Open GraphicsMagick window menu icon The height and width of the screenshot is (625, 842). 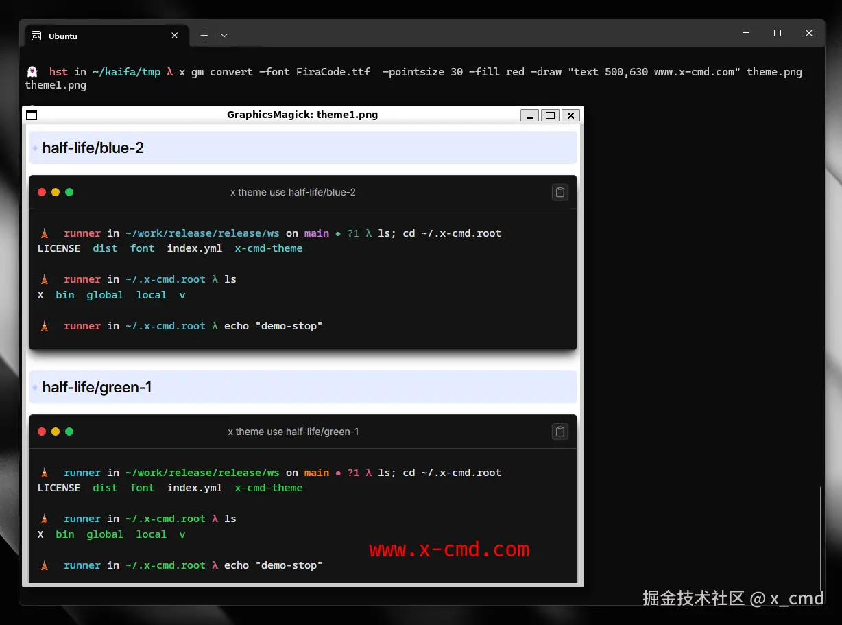(x=32, y=115)
